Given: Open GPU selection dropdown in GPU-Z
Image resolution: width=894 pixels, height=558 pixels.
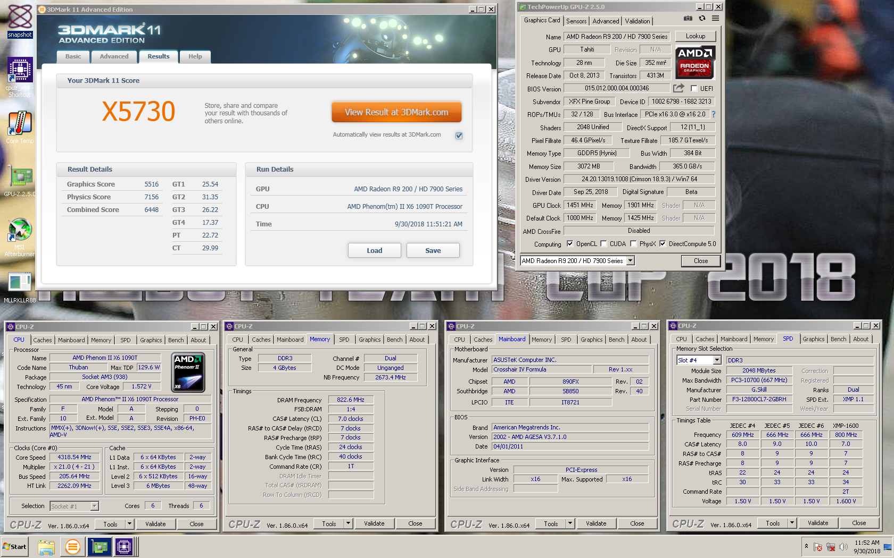Looking at the screenshot, I should (631, 261).
